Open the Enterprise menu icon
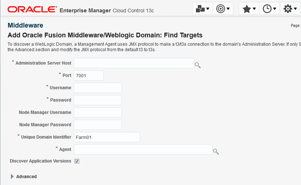 pos(202,9)
